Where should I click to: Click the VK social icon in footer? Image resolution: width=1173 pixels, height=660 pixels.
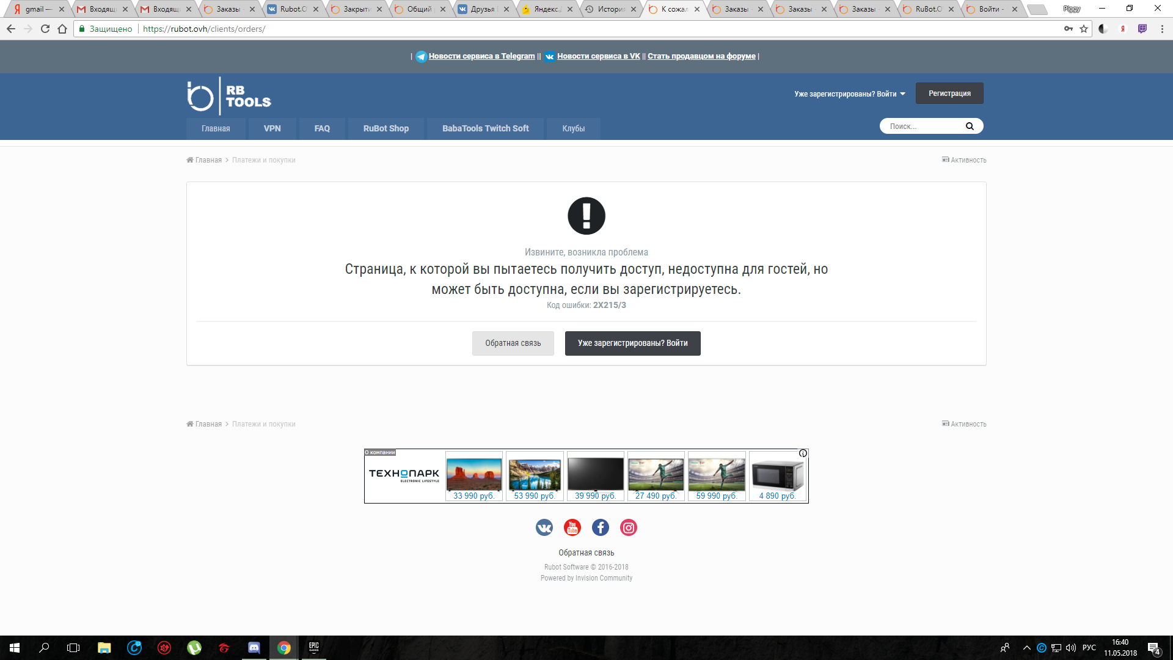point(544,527)
